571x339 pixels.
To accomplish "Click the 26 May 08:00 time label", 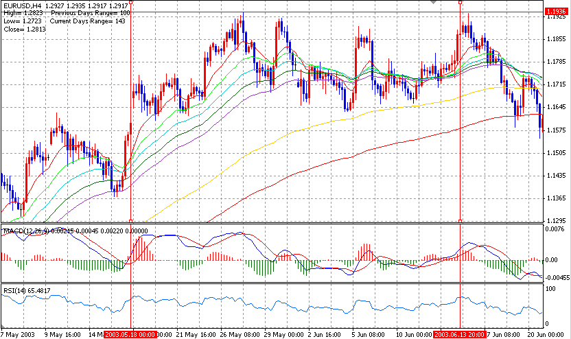I will [x=240, y=335].
